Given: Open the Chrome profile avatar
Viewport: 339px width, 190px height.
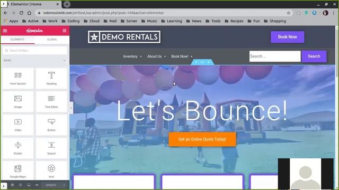Looking at the screenshot, I should coord(325,13).
